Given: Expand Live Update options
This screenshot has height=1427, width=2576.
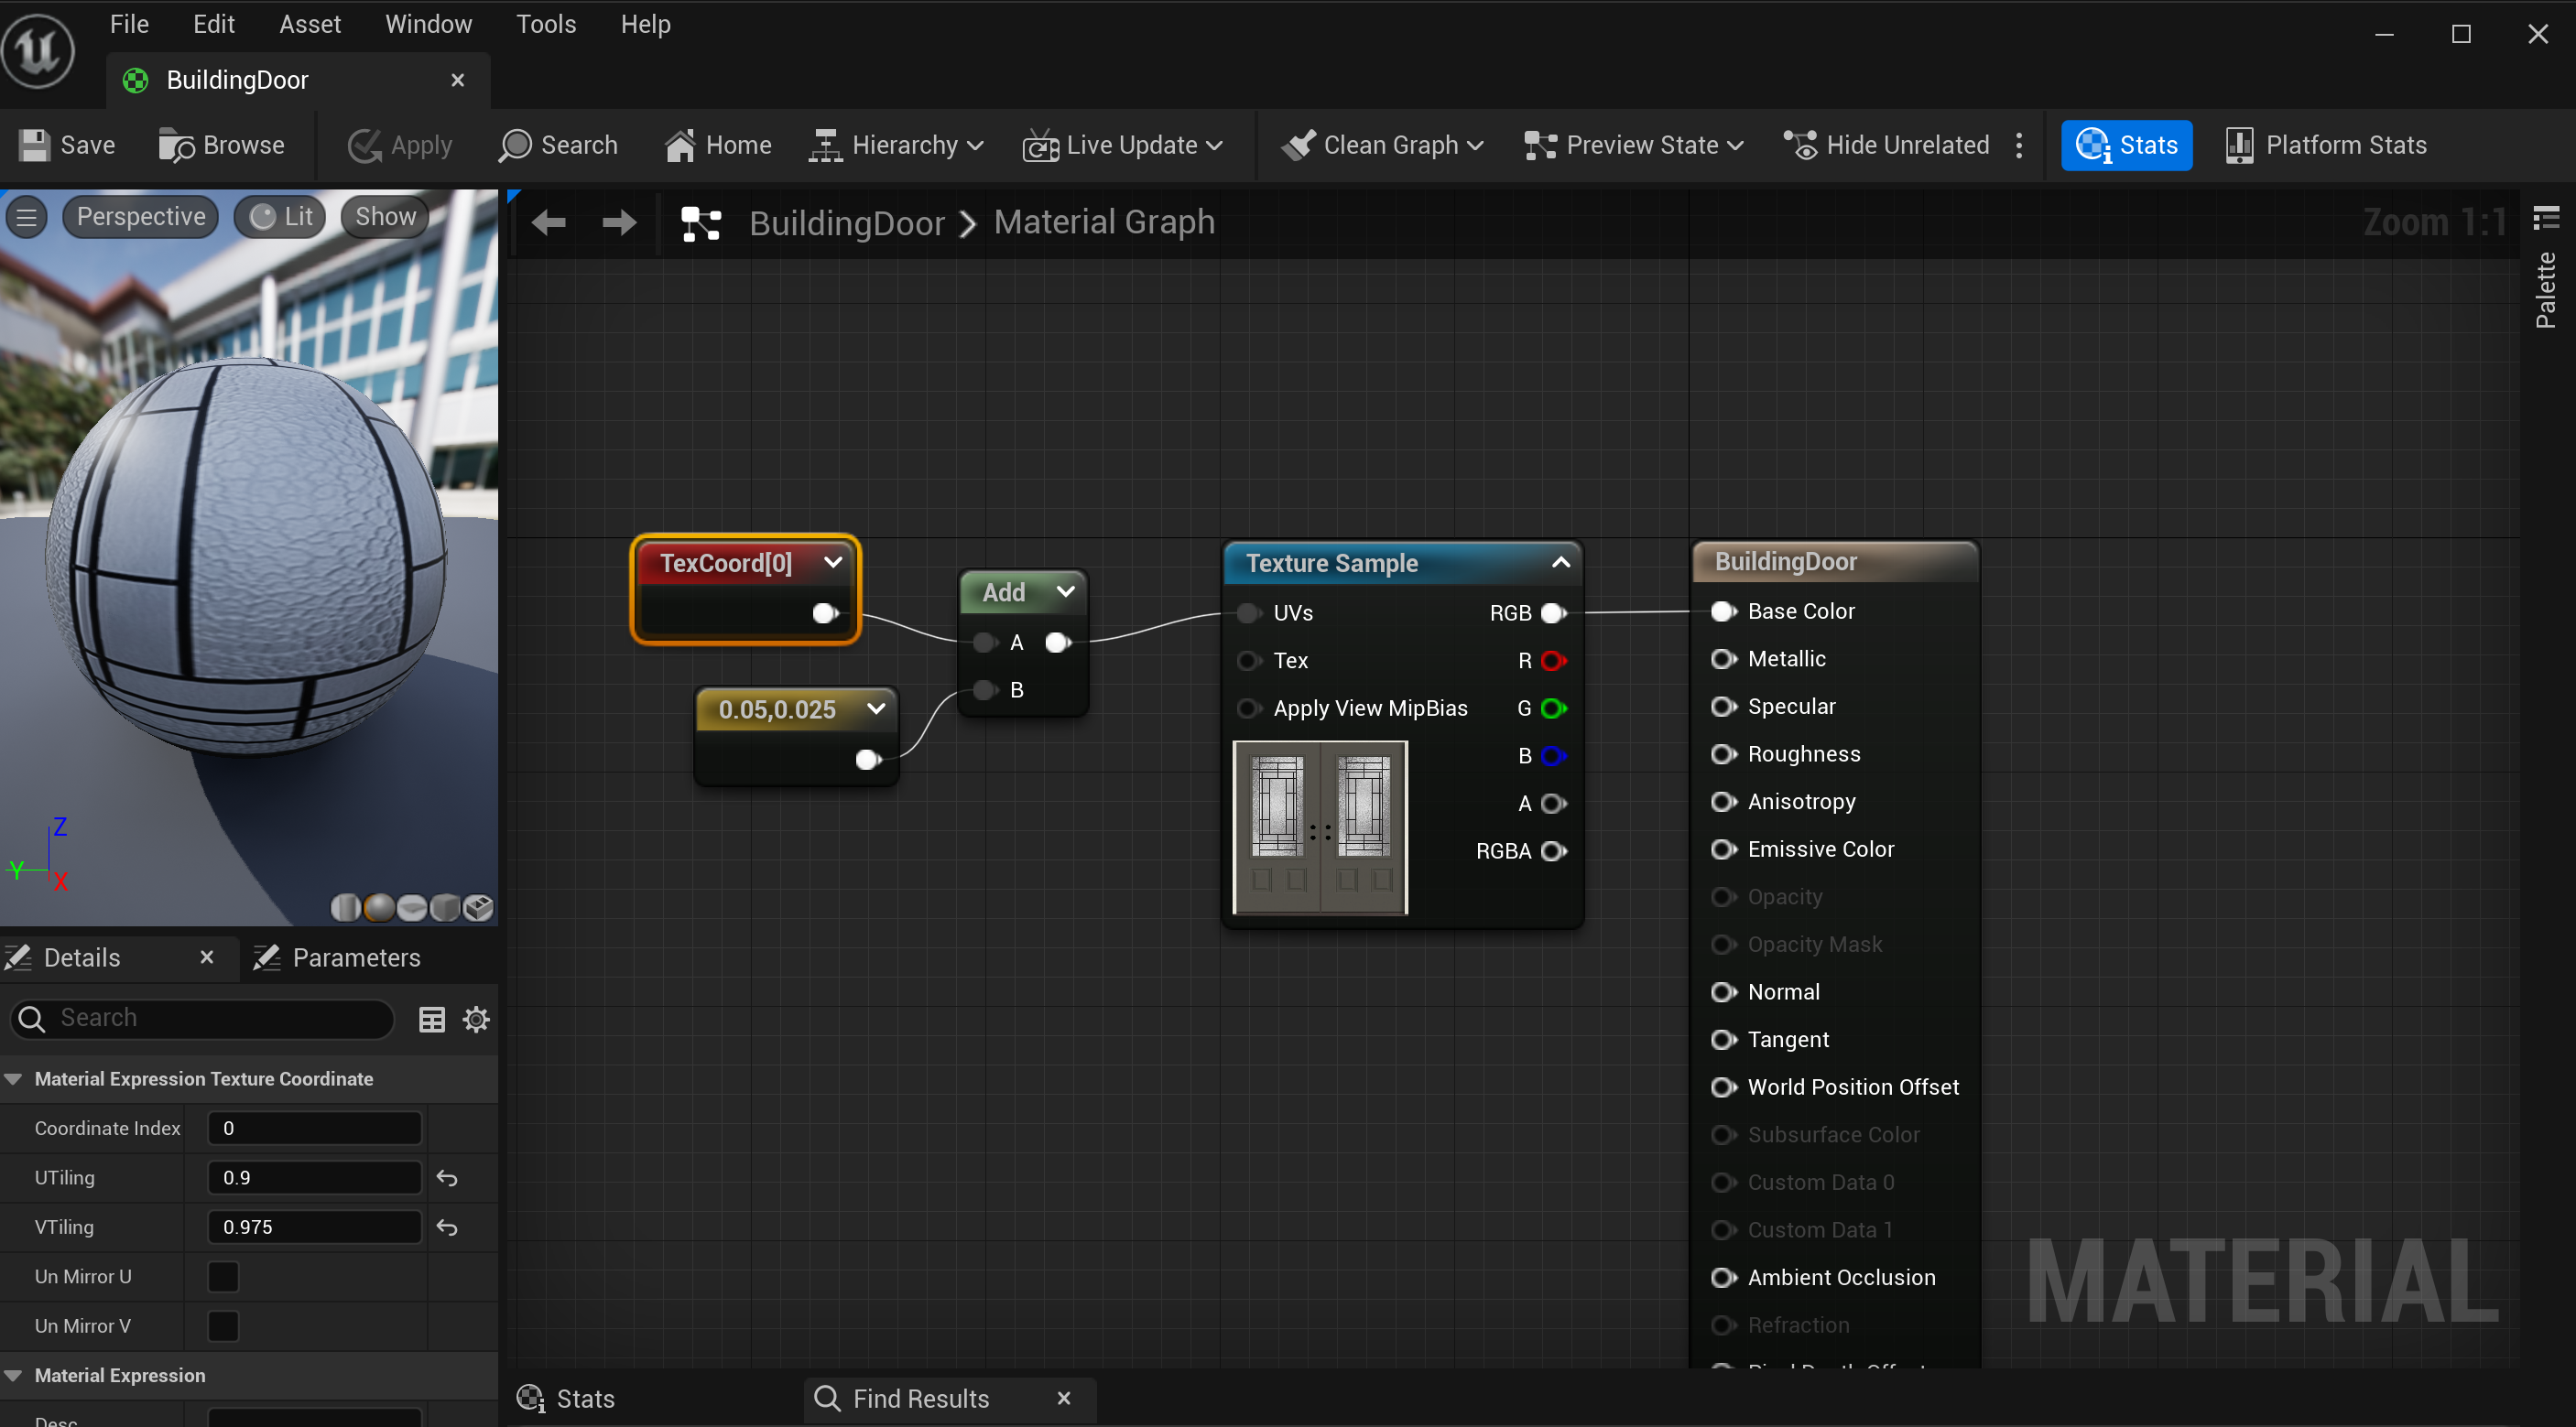Looking at the screenshot, I should (1124, 145).
